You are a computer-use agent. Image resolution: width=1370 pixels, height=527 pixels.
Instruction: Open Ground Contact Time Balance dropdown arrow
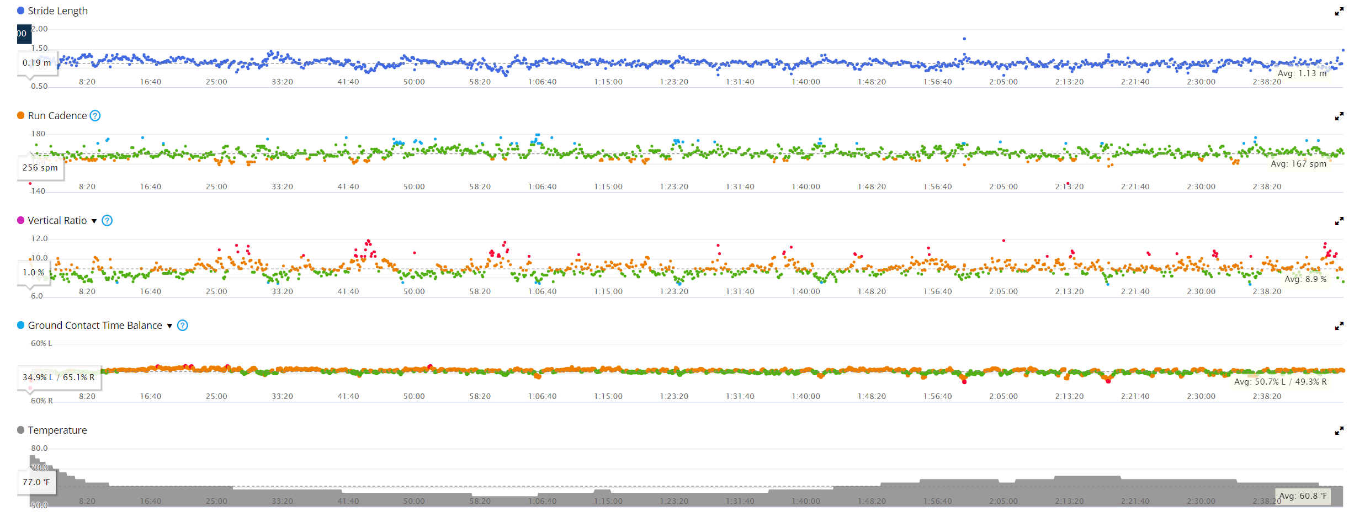click(x=169, y=326)
